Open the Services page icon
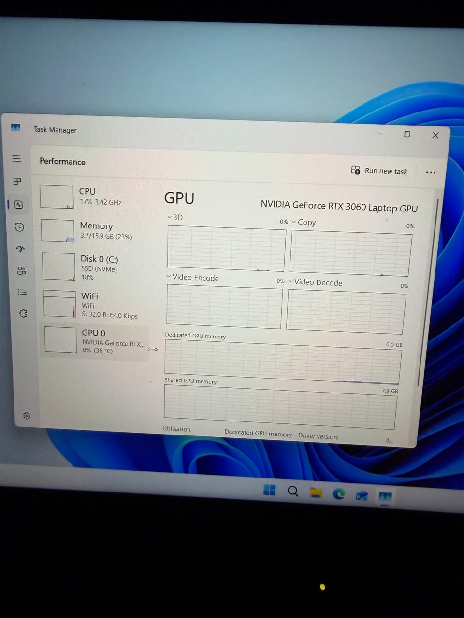 [23, 313]
